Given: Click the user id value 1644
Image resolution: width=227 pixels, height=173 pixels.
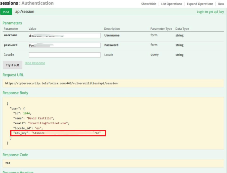Looking at the screenshot, I should tap(27, 114).
